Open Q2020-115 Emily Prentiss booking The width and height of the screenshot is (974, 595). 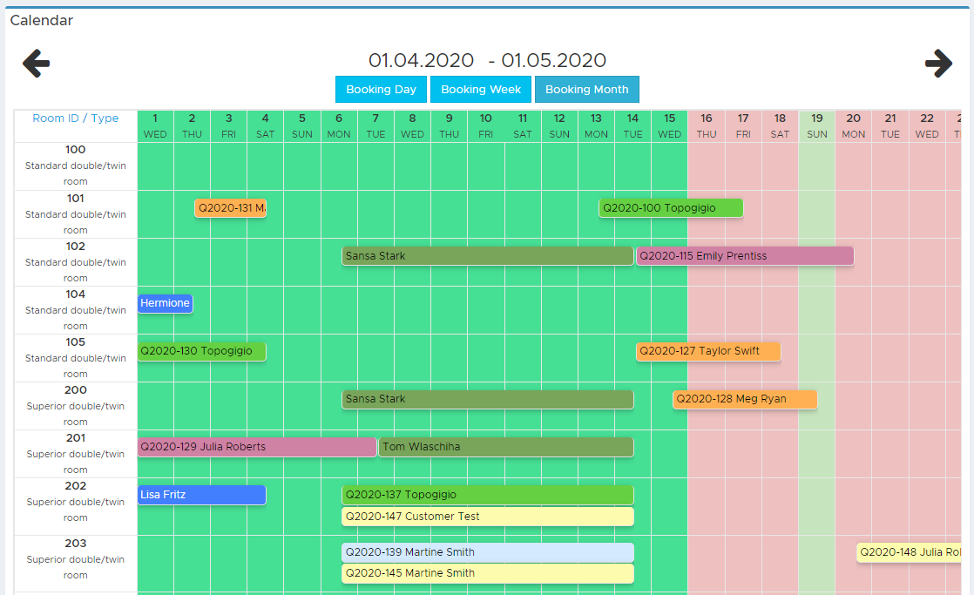(x=745, y=256)
